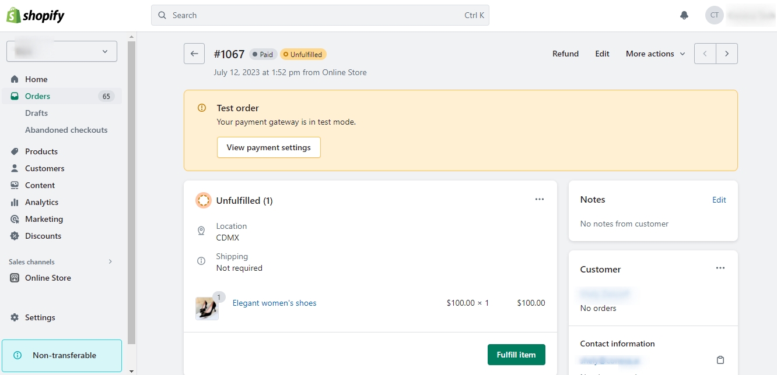Image resolution: width=777 pixels, height=375 pixels.
Task: Navigate to Analytics in the sidebar
Action: click(41, 202)
